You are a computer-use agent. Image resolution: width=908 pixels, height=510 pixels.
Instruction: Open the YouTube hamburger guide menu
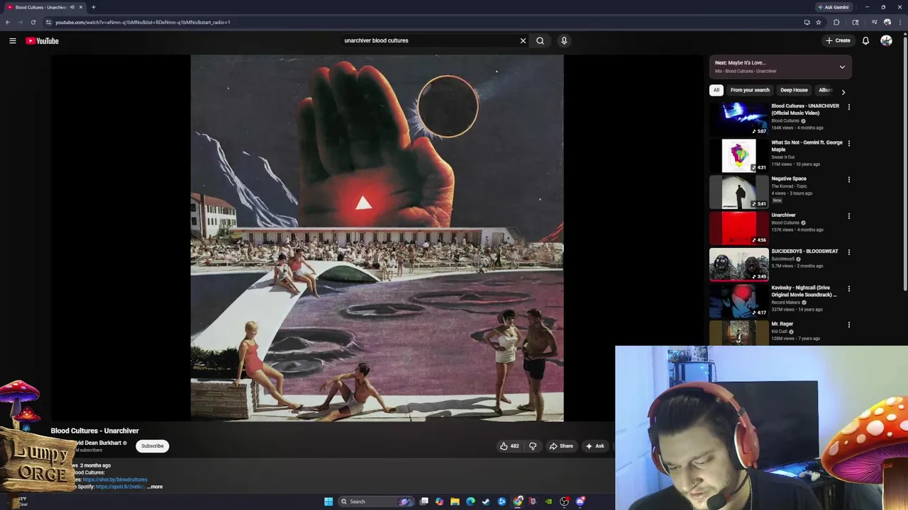[13, 40]
